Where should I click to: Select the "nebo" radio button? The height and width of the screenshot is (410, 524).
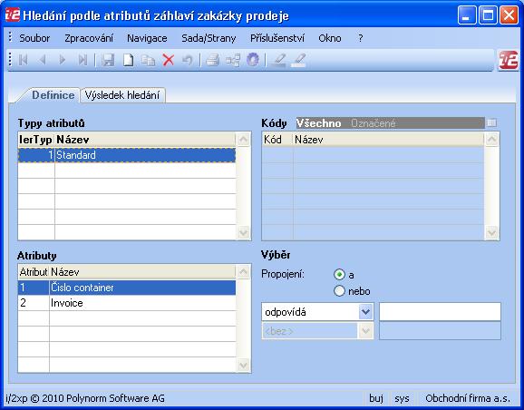tap(339, 290)
